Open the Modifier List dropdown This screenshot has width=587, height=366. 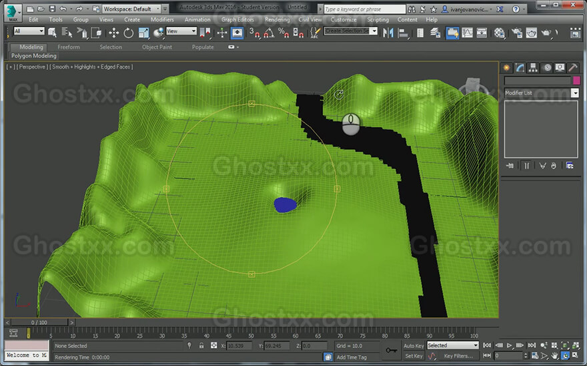[x=541, y=92]
